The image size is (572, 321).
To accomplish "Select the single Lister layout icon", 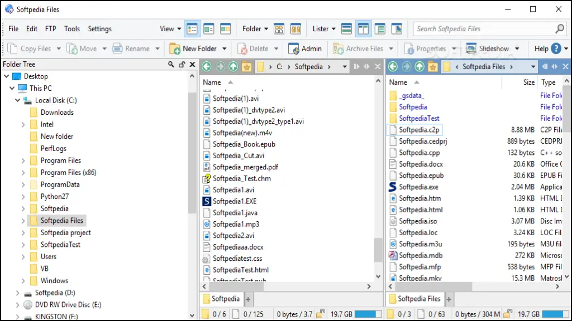I will 346,29.
